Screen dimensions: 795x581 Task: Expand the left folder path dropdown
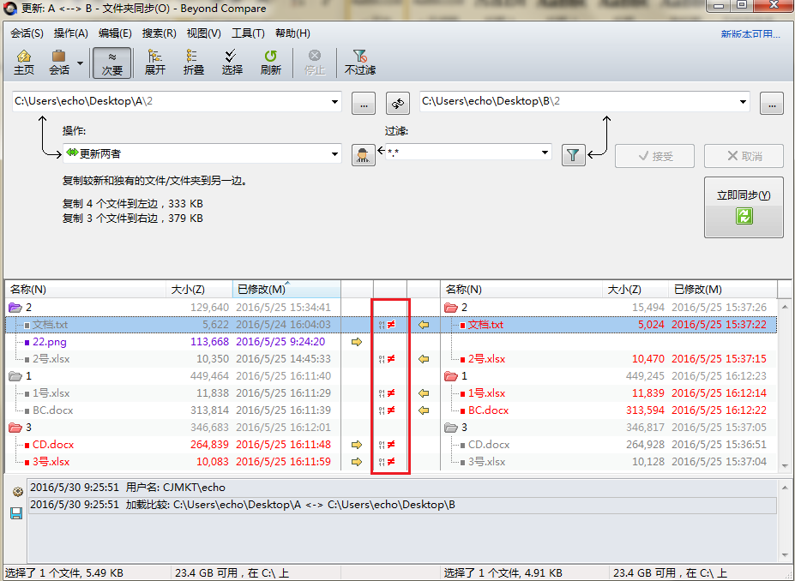[334, 102]
